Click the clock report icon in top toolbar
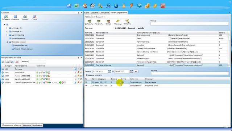The height and width of the screenshot is (131, 232). point(92,6)
